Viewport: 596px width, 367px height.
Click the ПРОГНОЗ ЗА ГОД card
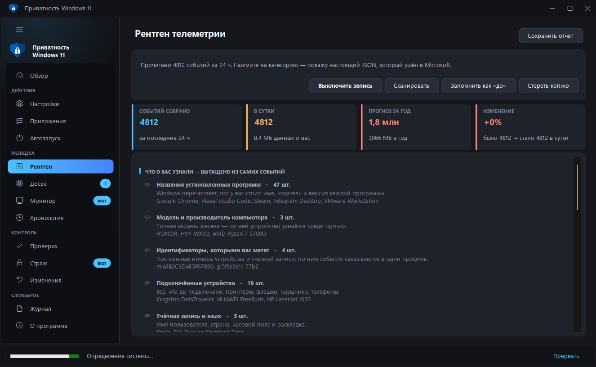416,127
